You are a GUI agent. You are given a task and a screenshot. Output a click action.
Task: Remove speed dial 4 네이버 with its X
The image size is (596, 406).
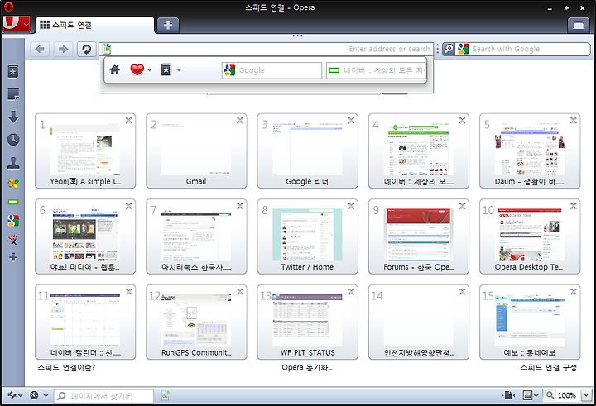point(462,121)
